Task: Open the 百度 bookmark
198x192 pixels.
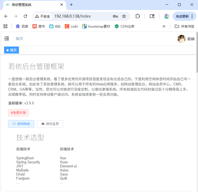Action: (x=22, y=26)
